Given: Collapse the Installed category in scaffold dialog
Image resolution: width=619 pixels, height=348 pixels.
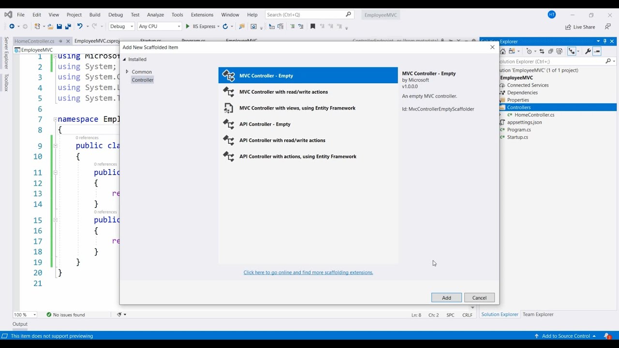Looking at the screenshot, I should pos(124,59).
